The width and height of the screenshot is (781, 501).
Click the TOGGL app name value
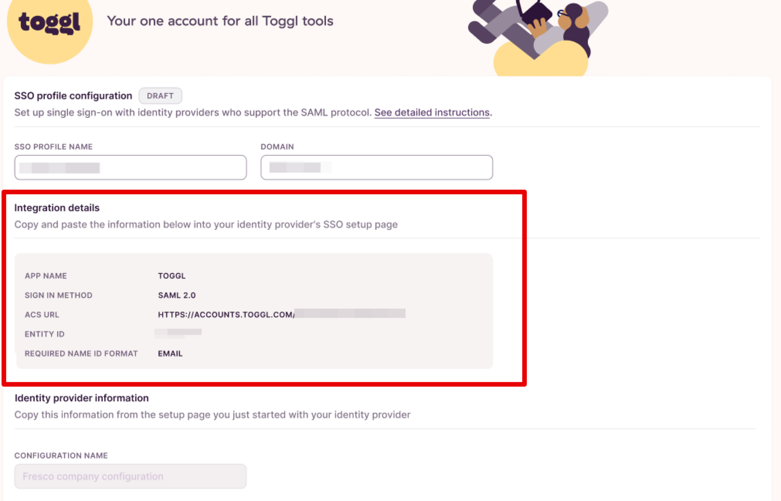click(x=172, y=276)
